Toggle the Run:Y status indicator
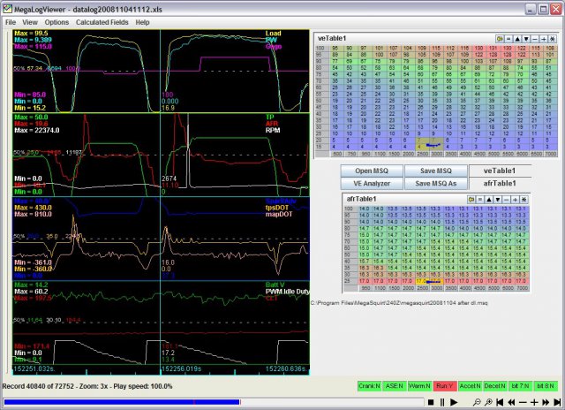Screen dimensions: 565x410 [444, 386]
